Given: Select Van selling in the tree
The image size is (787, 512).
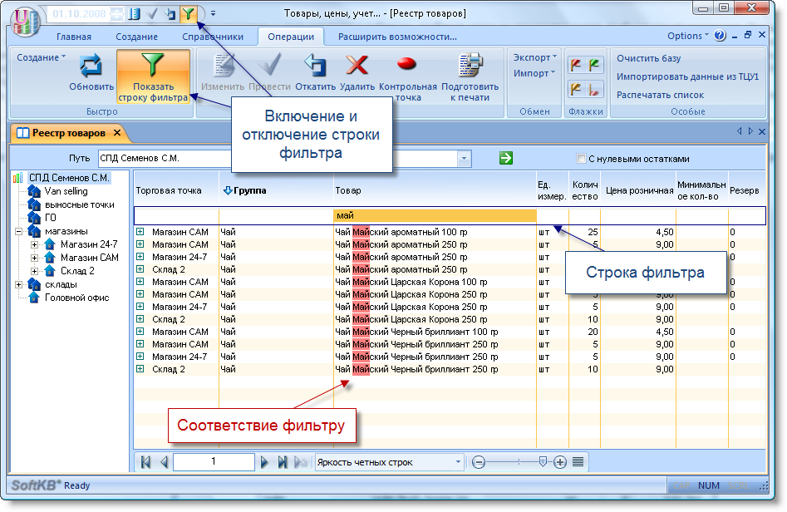Looking at the screenshot, I should coord(66,191).
